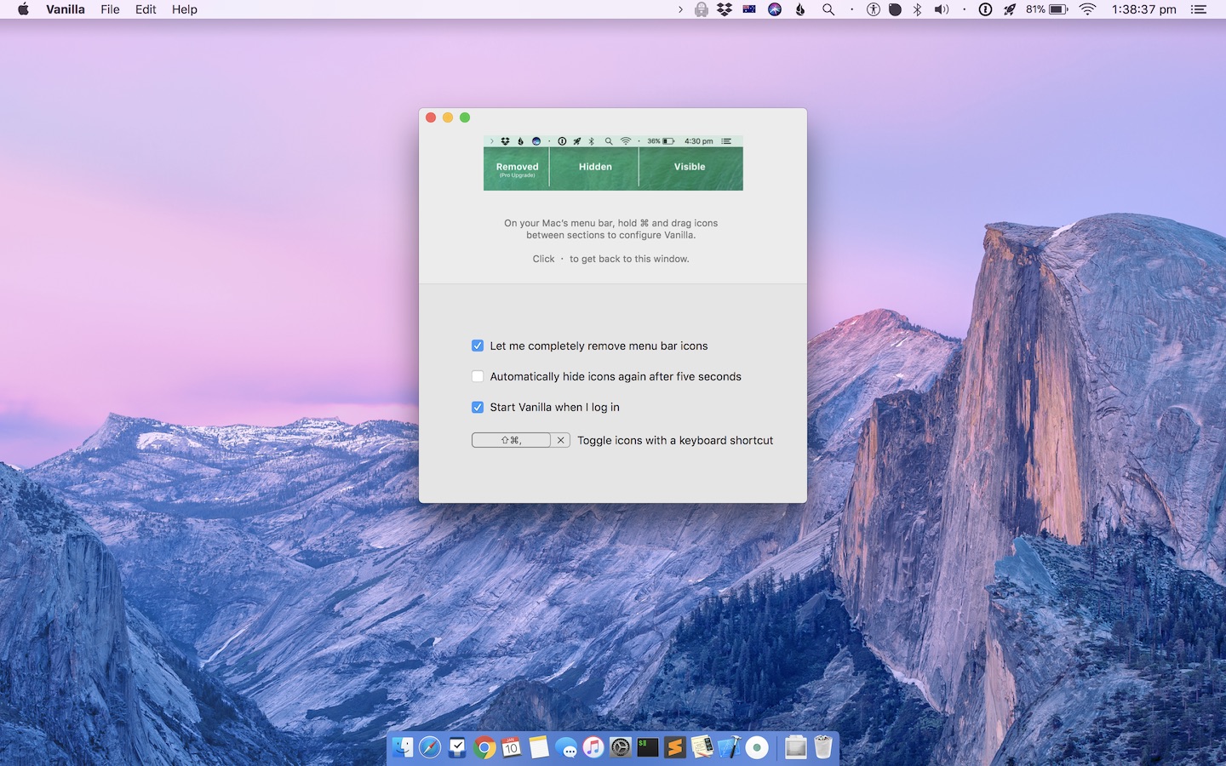
Task: Disable 'Start Vanilla when I log in'
Action: pos(478,408)
